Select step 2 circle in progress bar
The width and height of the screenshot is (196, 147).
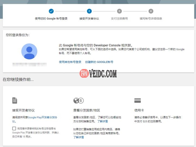point(89,11)
